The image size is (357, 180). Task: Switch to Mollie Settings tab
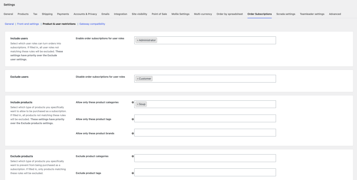coord(180,14)
